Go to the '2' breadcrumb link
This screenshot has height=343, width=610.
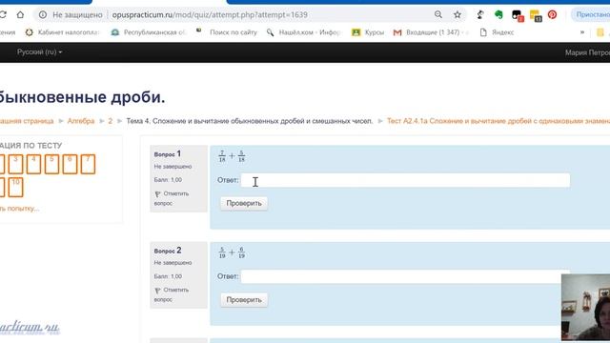tap(111, 121)
